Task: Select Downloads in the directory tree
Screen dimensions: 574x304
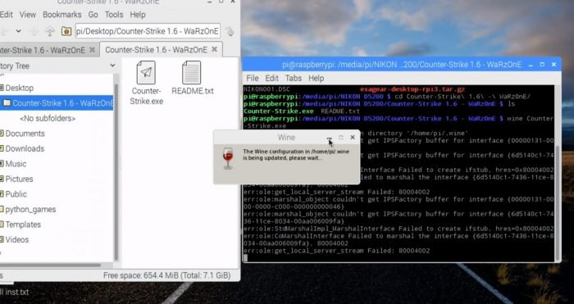Action: (x=25, y=148)
